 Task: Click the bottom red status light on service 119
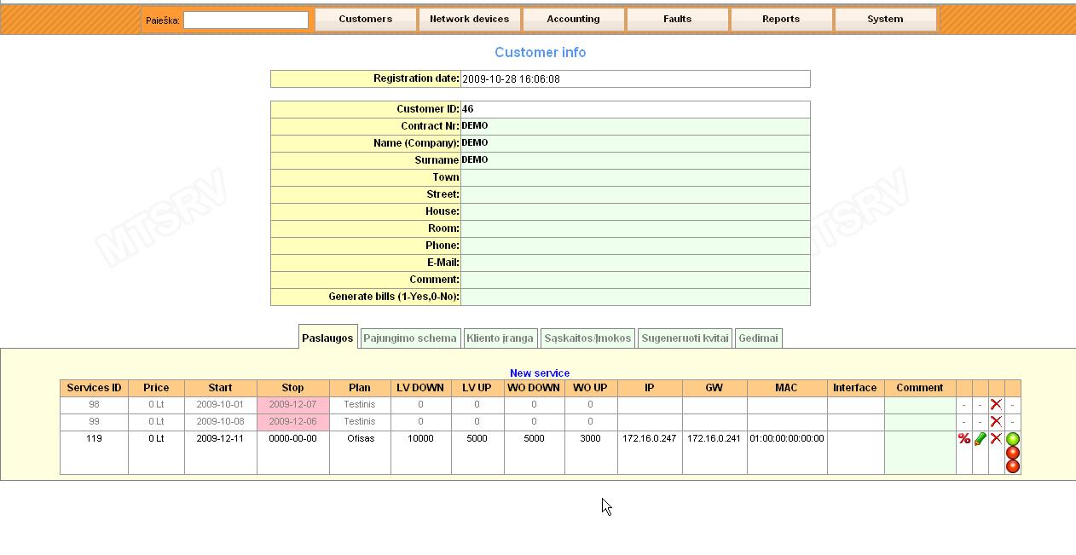(1013, 466)
